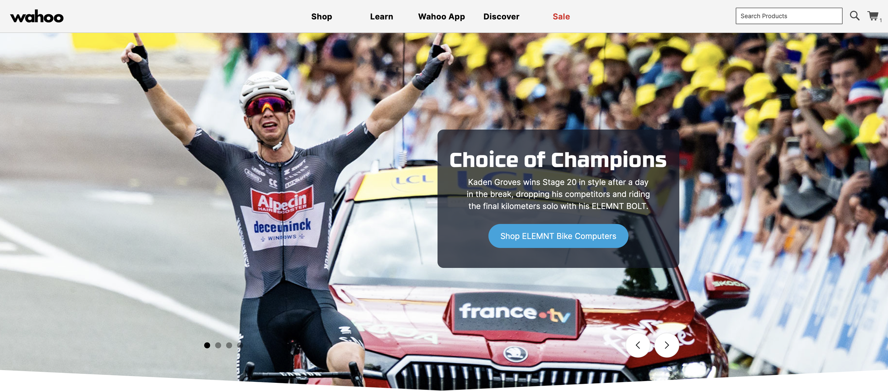Advance to the next slide arrow
Viewport: 888px width, 391px height.
[x=667, y=345]
